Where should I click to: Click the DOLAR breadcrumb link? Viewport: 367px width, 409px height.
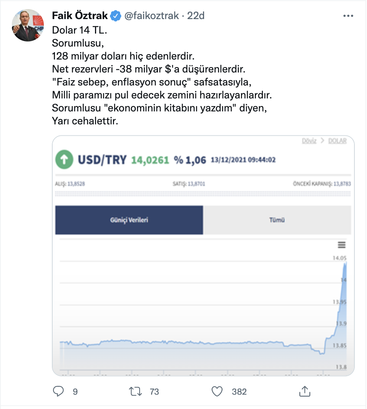(x=337, y=141)
